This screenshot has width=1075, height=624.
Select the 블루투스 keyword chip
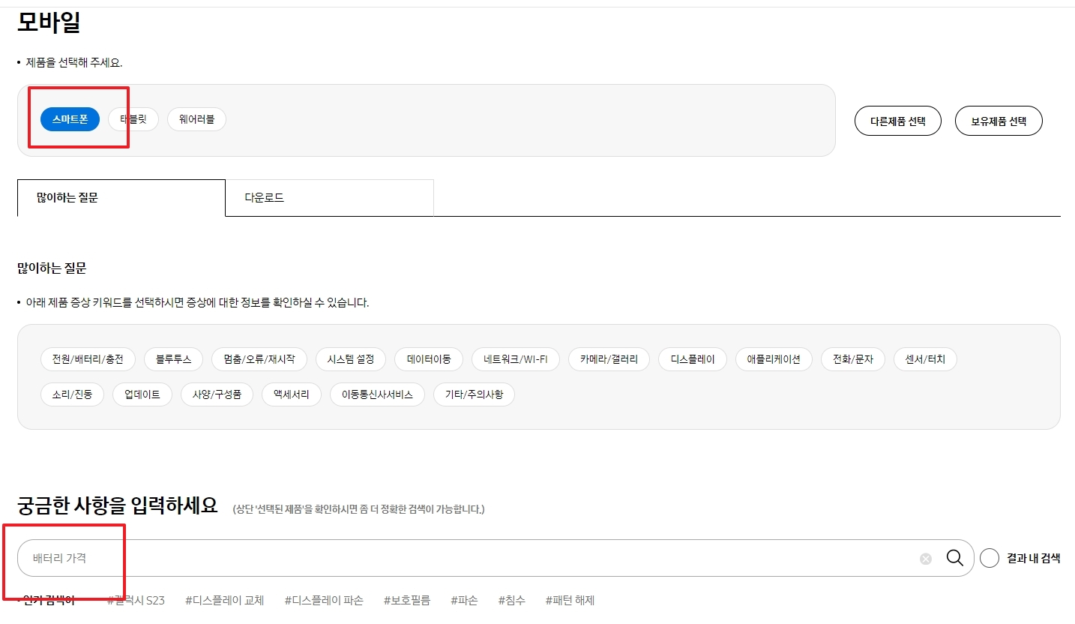point(173,359)
